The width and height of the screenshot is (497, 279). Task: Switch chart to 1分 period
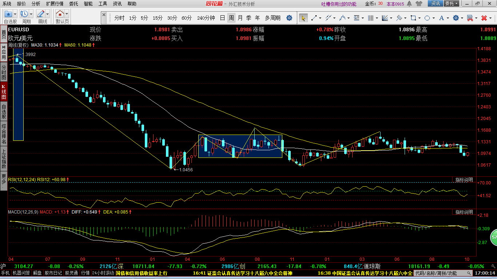tap(133, 18)
